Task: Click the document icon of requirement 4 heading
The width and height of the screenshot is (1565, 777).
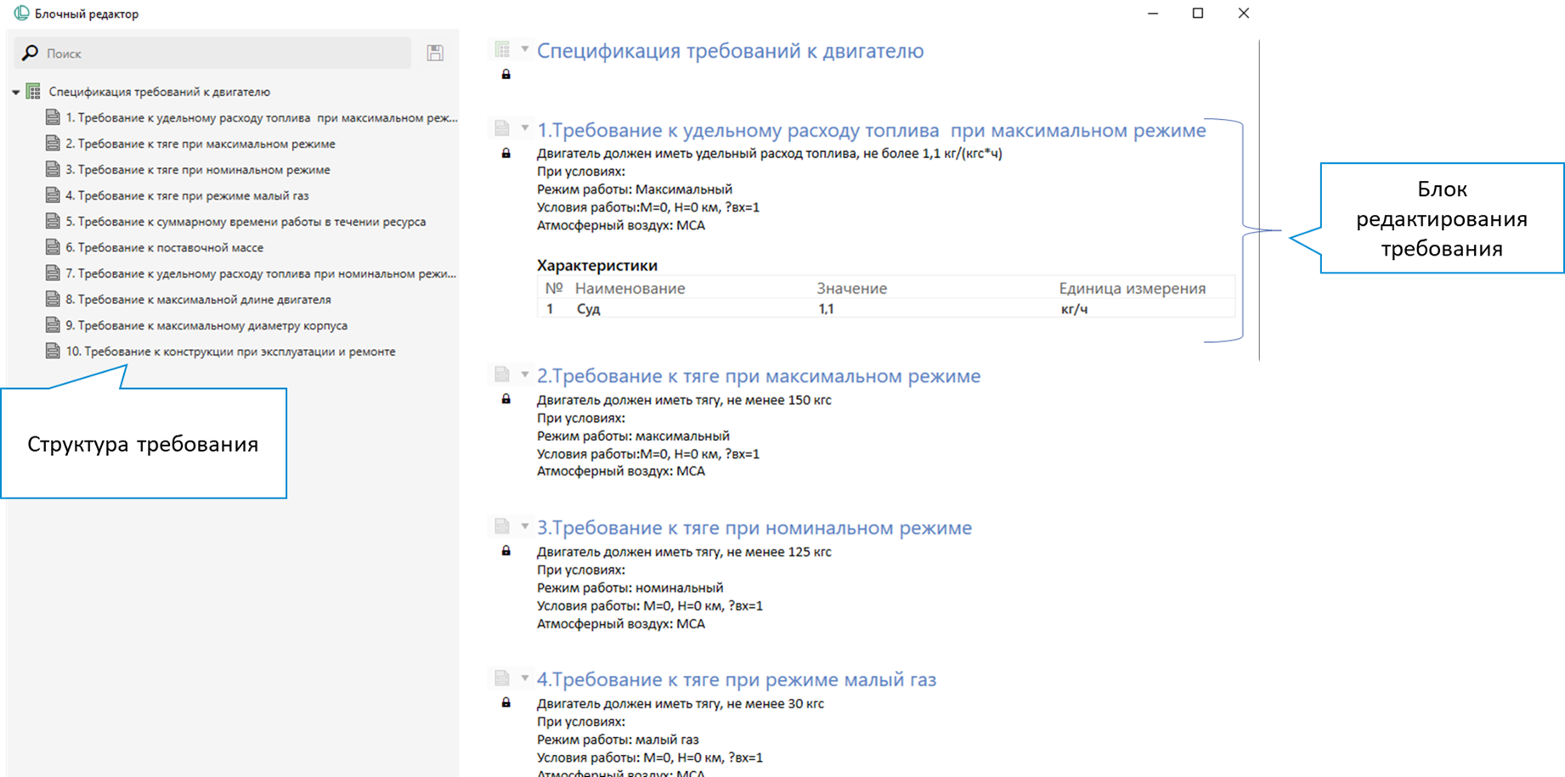Action: pyautogui.click(x=502, y=678)
